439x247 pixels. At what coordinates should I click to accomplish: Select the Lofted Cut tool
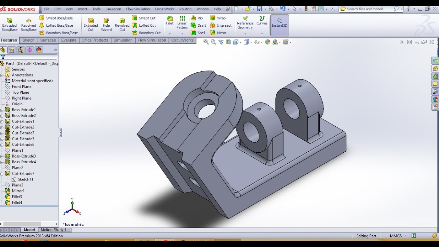144,25
